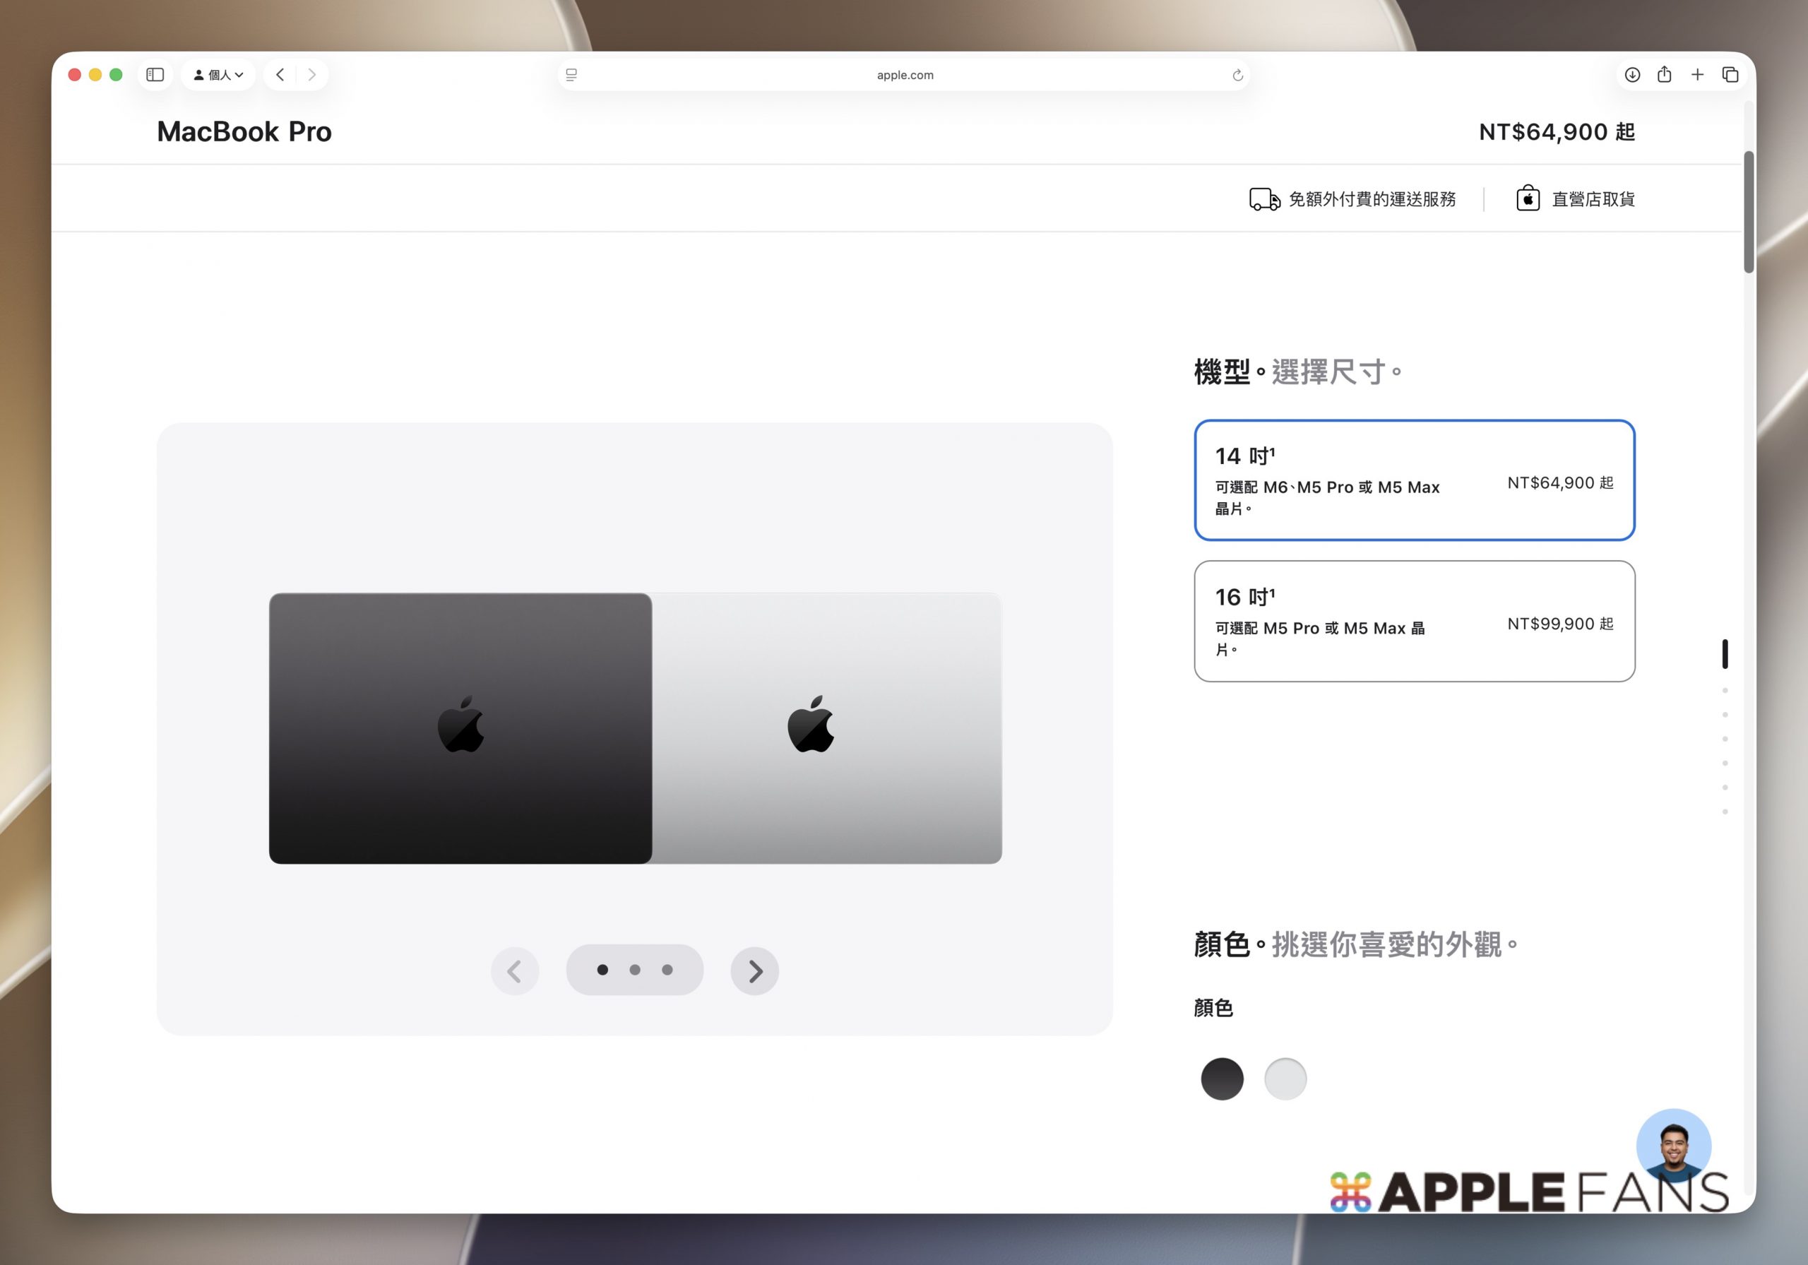This screenshot has height=1265, width=1808.
Task: Jump to second gallery dot
Action: (x=635, y=970)
